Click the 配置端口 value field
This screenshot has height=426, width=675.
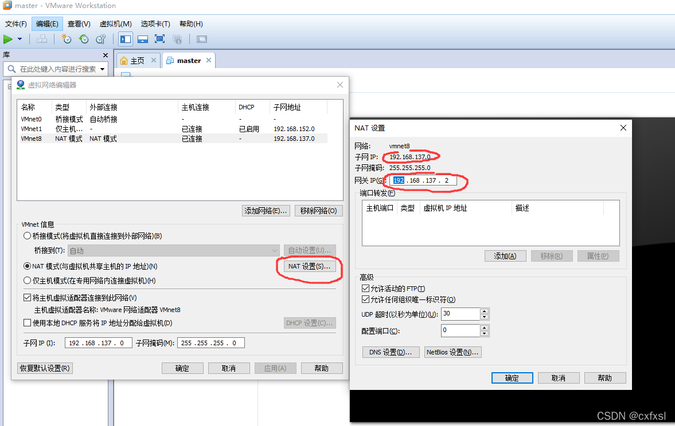(x=461, y=330)
